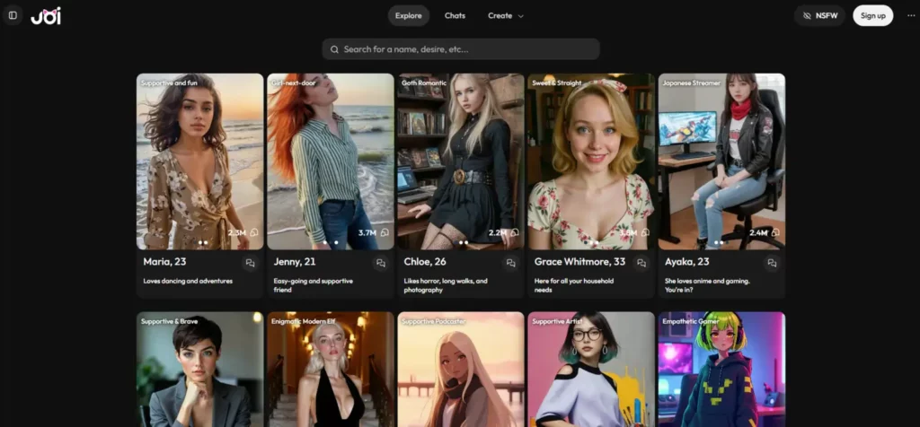
Task: Click the chat icon beside Jenny, 21
Action: coord(381,263)
